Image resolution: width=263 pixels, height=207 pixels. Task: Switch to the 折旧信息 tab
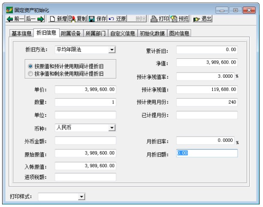46,33
